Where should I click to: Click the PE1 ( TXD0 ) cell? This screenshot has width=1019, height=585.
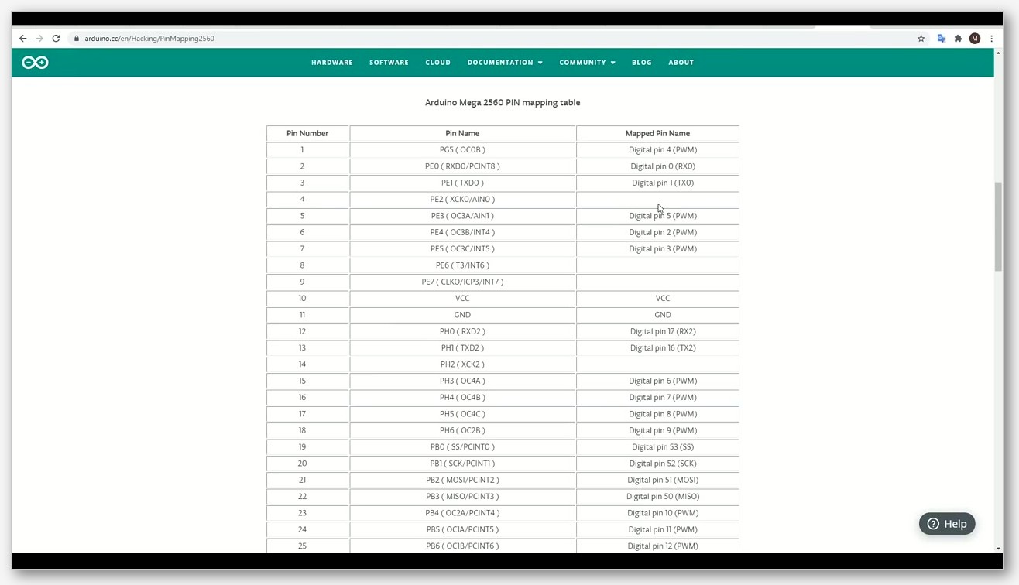click(462, 183)
